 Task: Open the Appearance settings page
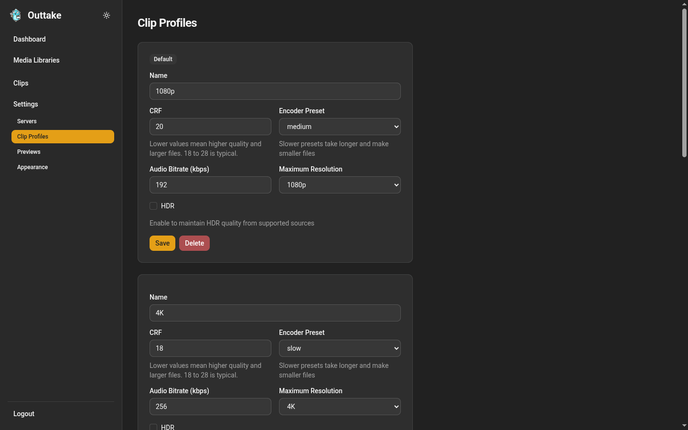coord(32,167)
